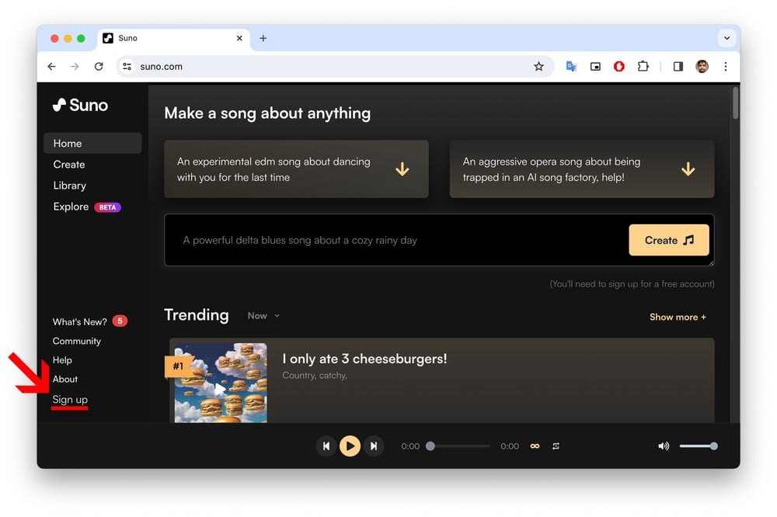Reload the suno.com page
Image resolution: width=777 pixels, height=517 pixels.
coord(99,67)
